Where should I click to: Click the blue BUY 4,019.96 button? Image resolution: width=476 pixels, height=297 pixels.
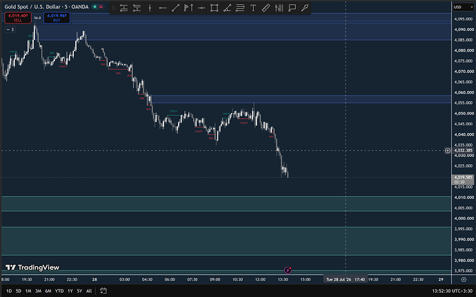point(57,18)
